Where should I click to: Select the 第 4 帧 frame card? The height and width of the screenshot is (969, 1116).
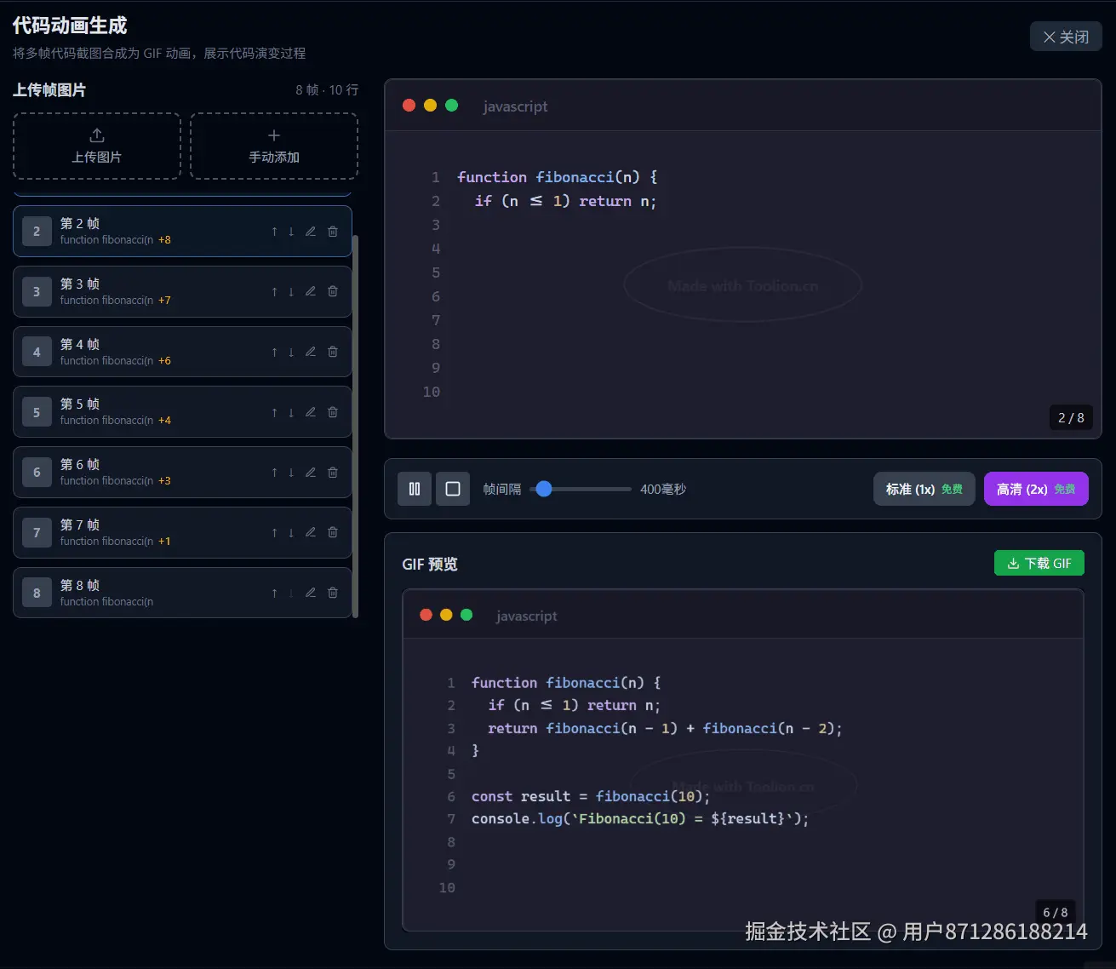tap(182, 353)
